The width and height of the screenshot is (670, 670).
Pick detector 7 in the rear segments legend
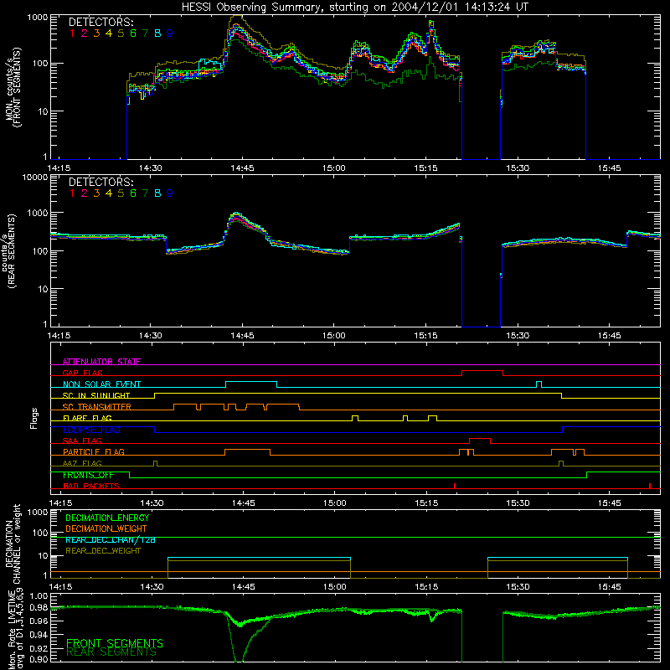tap(145, 193)
